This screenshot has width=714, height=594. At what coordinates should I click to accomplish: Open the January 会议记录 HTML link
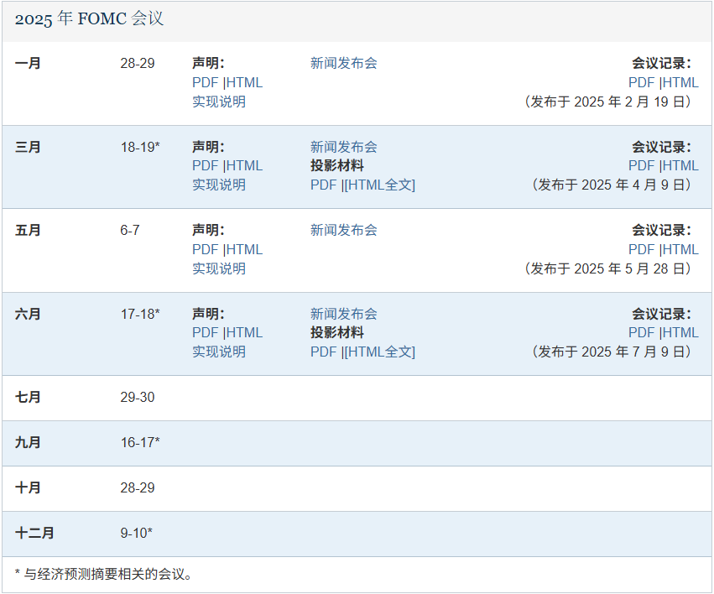pyautogui.click(x=680, y=82)
